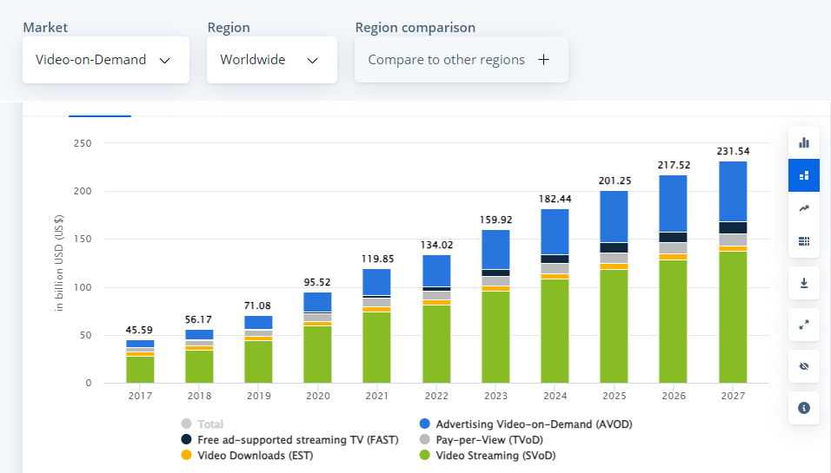This screenshot has height=473, width=831.
Task: Click the 2017 stacked bar
Action: coord(140,361)
